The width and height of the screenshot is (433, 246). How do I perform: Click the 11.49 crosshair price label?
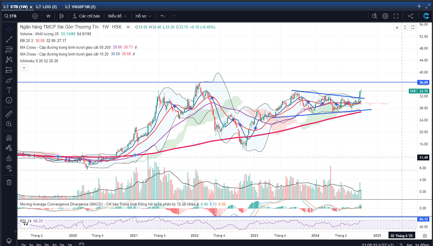point(423,157)
